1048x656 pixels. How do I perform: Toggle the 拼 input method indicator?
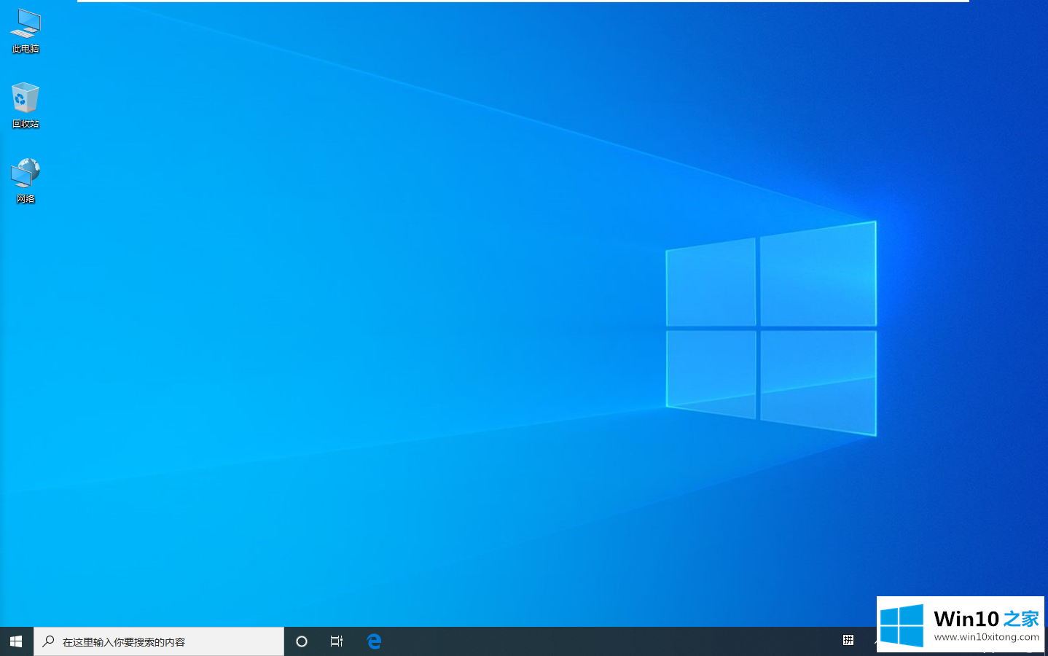pyautogui.click(x=848, y=640)
